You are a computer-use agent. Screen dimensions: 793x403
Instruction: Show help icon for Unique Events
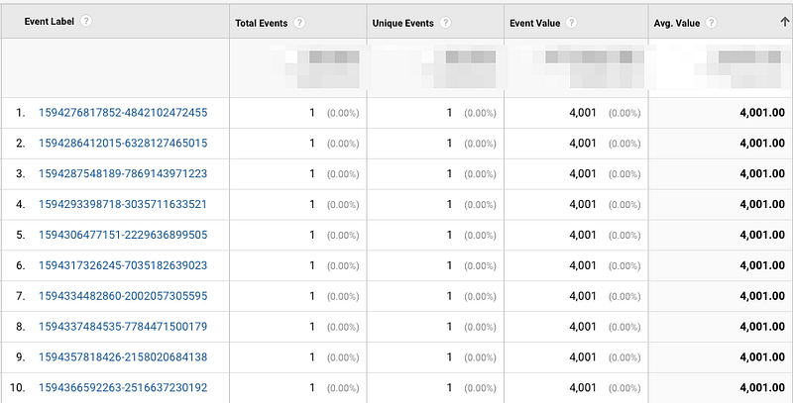(x=444, y=23)
